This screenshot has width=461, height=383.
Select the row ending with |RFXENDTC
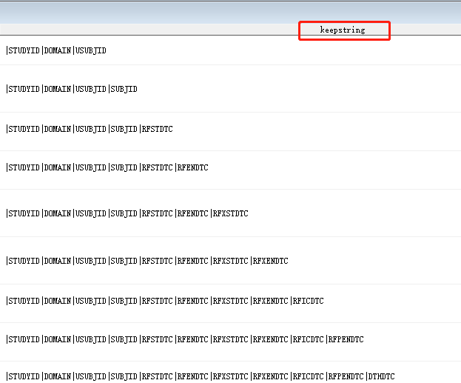coord(231,261)
